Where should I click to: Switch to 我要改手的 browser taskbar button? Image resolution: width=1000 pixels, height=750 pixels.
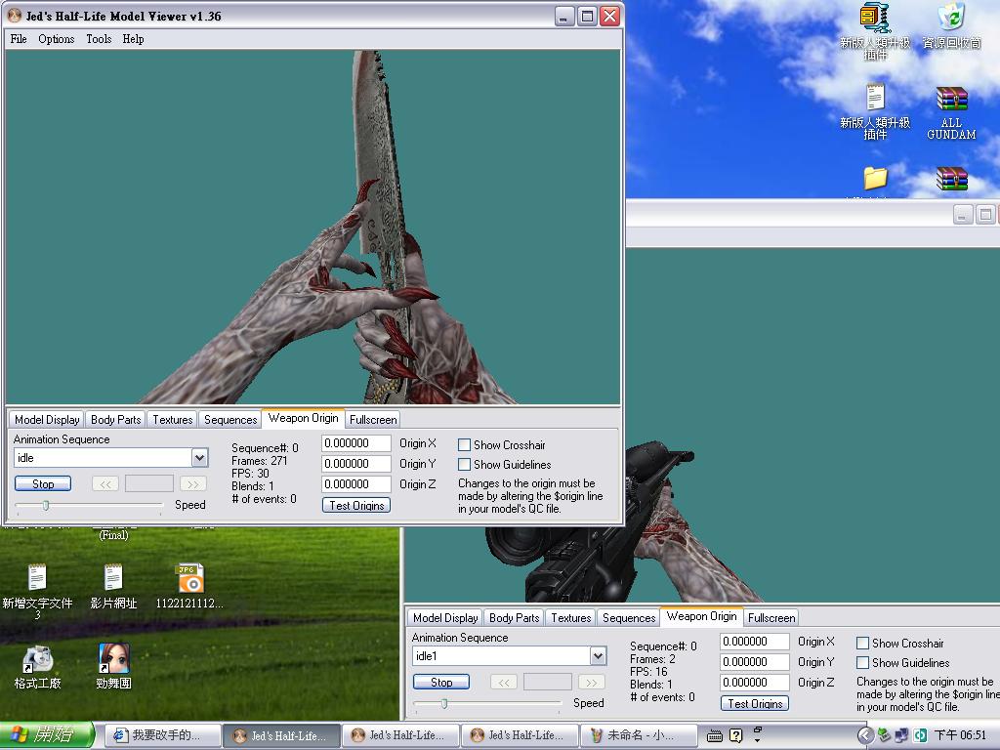161,735
